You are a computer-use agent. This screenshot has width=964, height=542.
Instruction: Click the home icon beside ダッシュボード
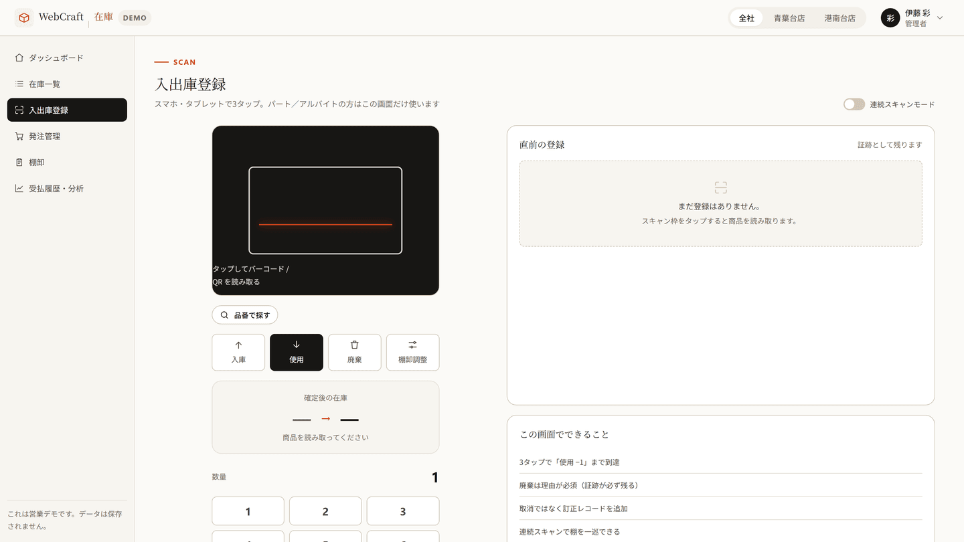(x=19, y=58)
